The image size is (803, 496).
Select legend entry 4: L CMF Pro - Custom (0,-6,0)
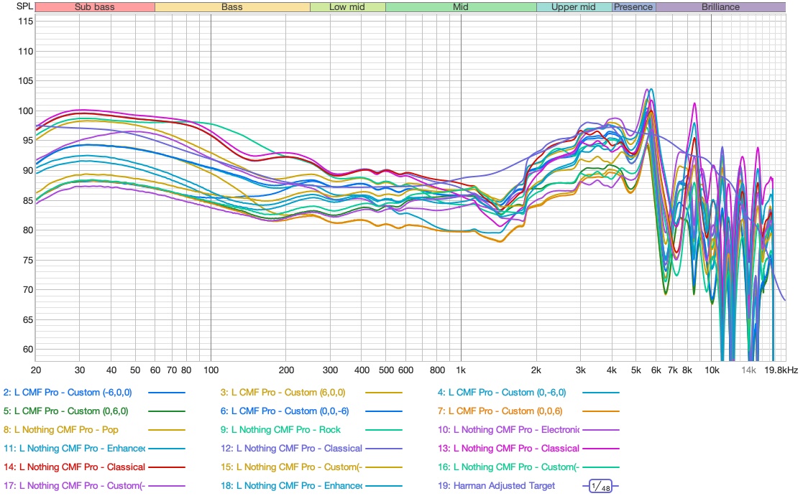(502, 393)
